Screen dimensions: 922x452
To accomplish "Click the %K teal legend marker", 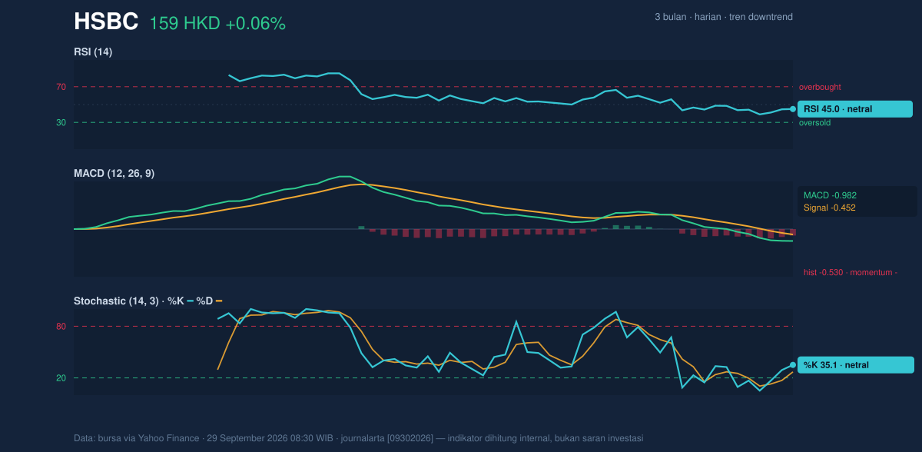I will [190, 301].
